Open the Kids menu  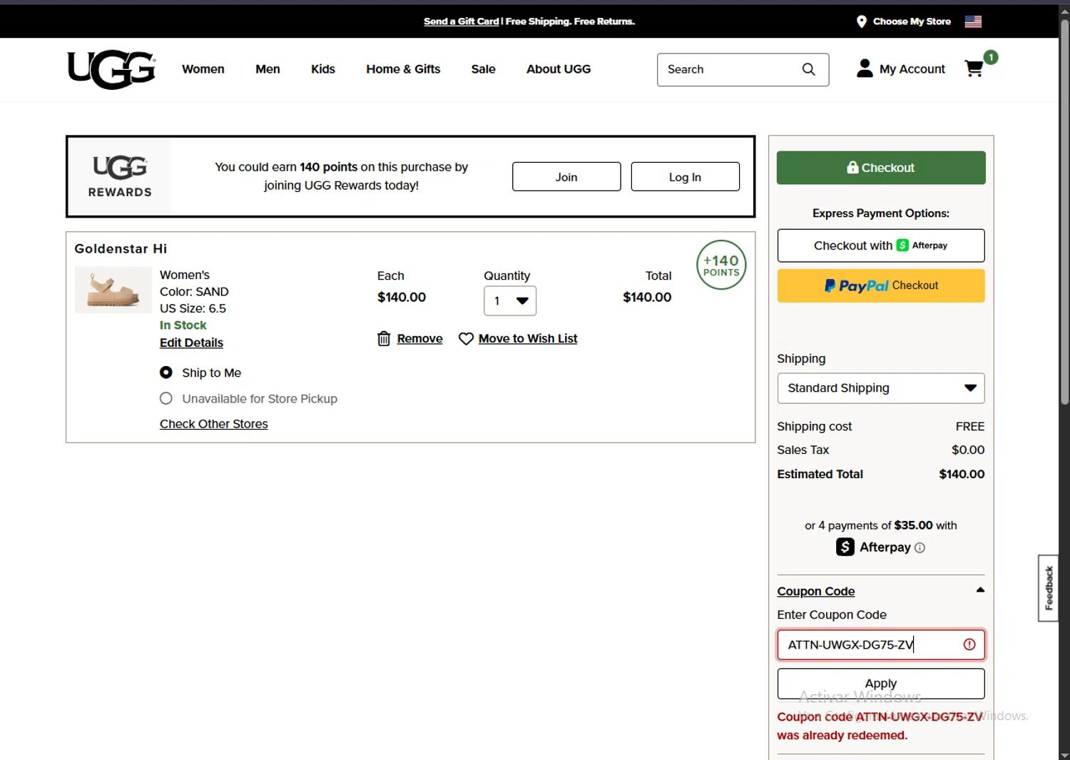(323, 69)
